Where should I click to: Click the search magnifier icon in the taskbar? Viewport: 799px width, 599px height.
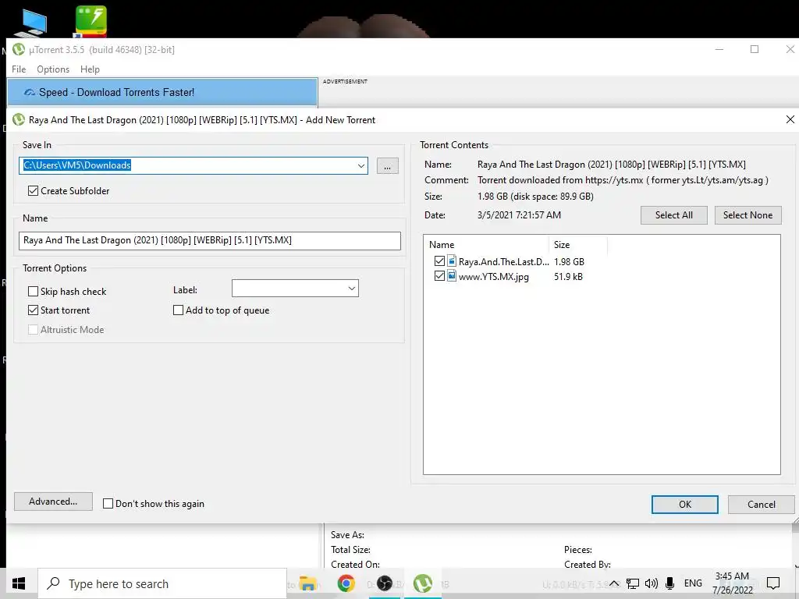(54, 583)
